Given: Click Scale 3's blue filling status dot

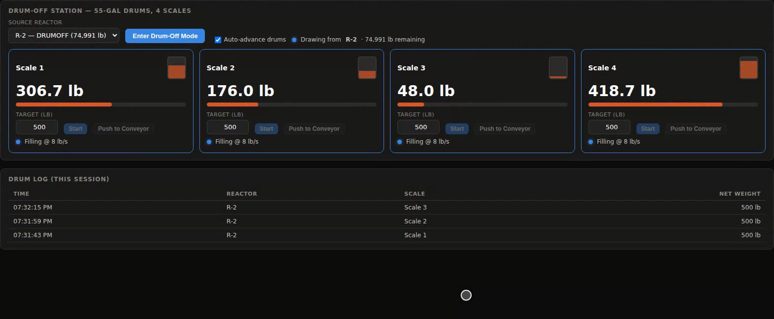Looking at the screenshot, I should click(x=400, y=142).
